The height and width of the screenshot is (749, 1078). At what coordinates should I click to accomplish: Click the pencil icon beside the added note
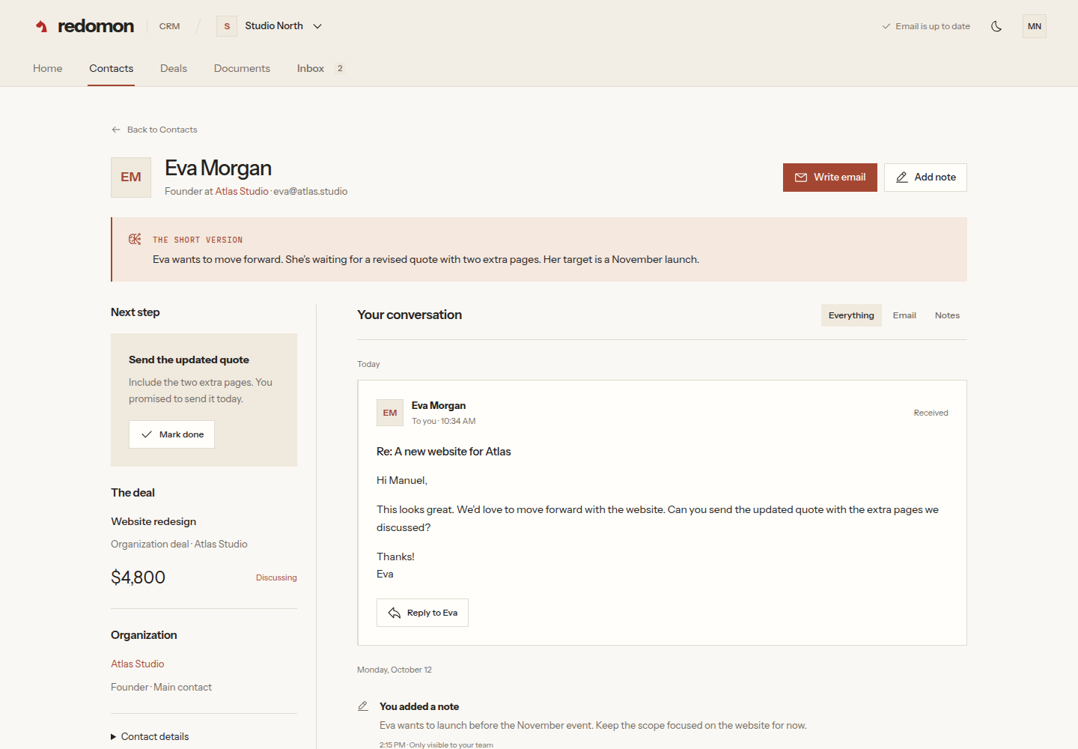pyautogui.click(x=363, y=706)
